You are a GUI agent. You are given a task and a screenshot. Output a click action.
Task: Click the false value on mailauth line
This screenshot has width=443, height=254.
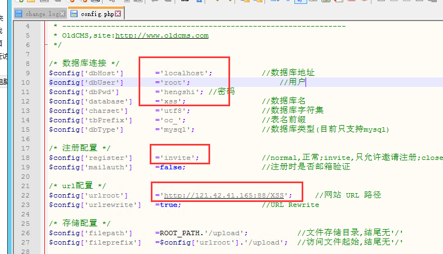point(172,167)
